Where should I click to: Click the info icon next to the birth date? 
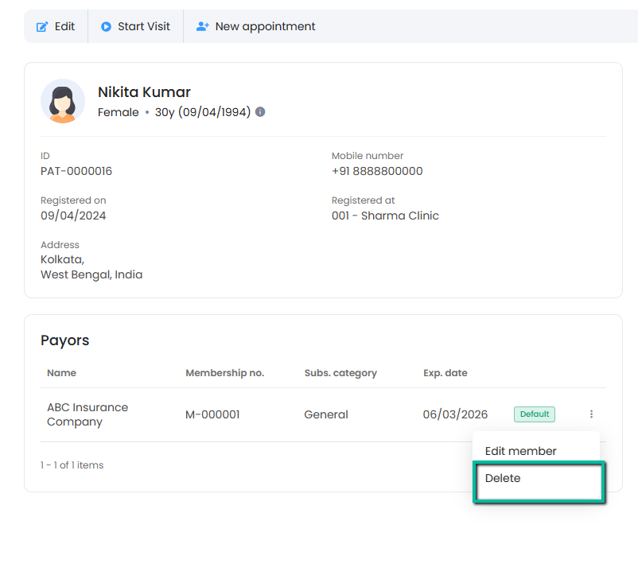[260, 112]
